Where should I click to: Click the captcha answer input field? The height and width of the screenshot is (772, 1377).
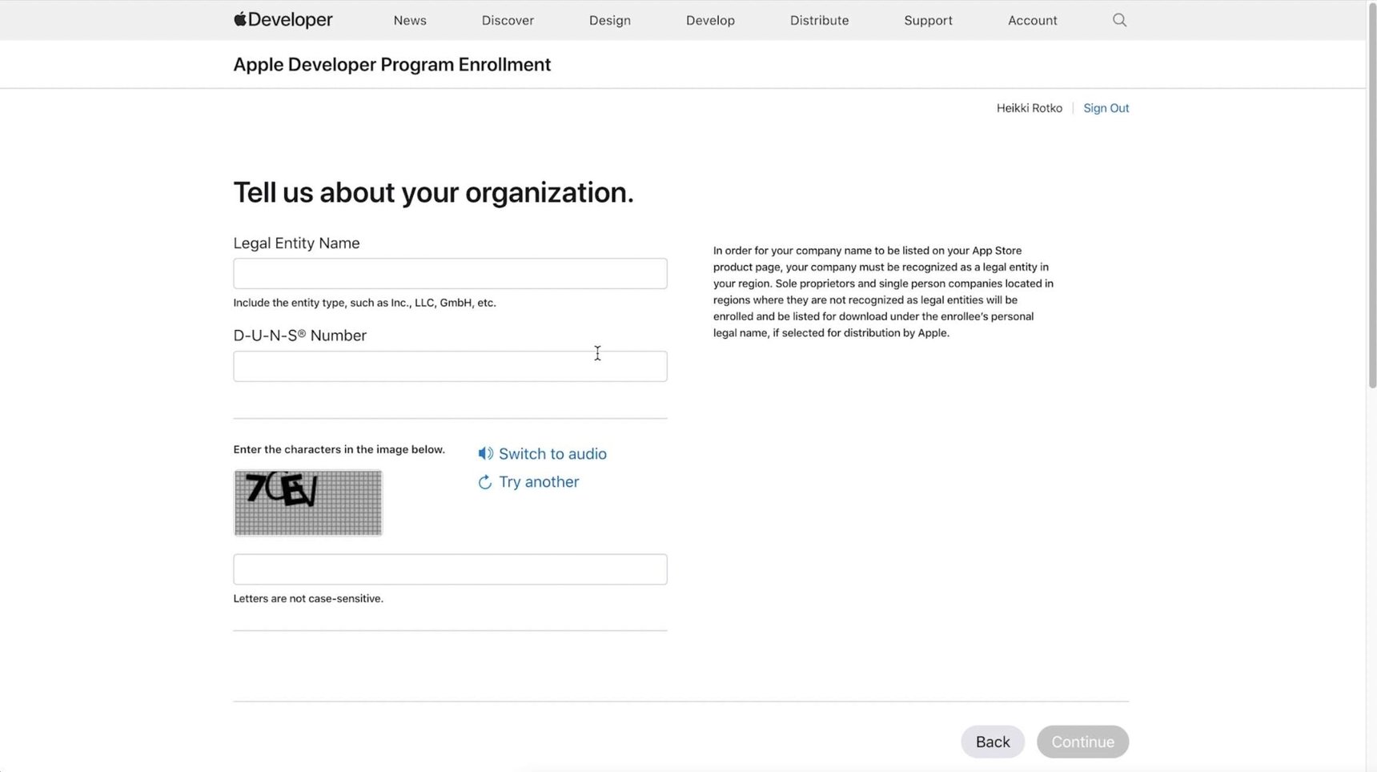click(450, 569)
